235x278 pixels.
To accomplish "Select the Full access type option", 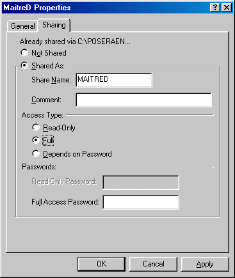I will [x=36, y=140].
